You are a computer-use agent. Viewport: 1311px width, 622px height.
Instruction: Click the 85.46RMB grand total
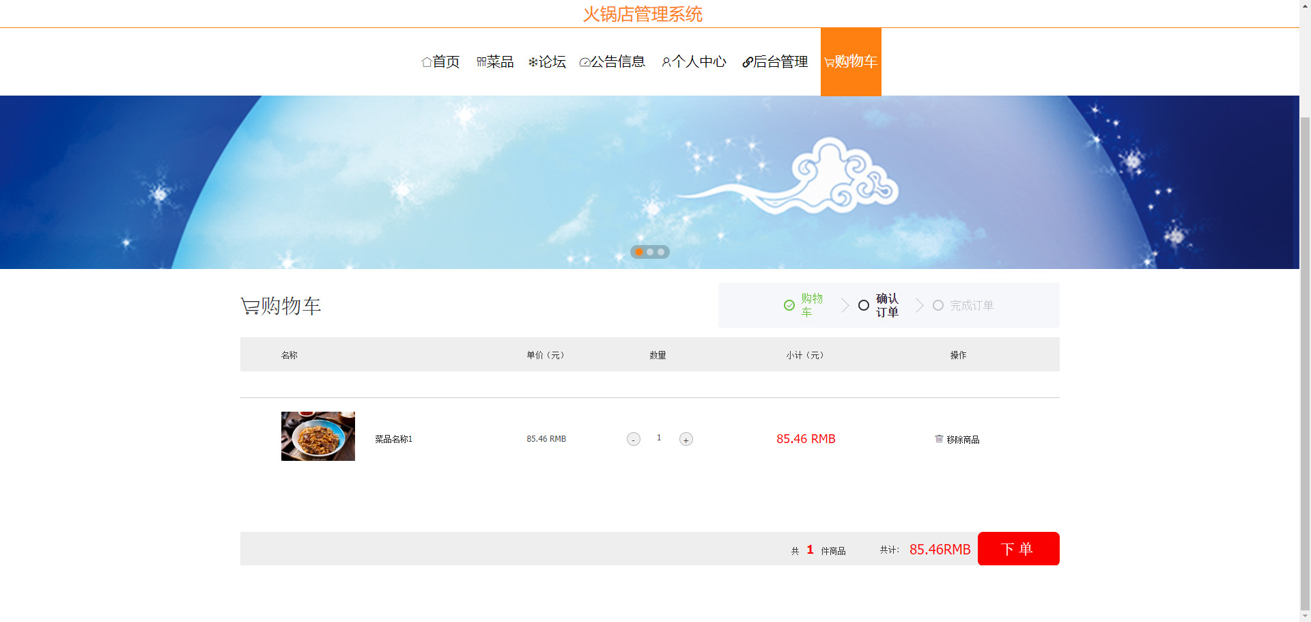coord(940,550)
